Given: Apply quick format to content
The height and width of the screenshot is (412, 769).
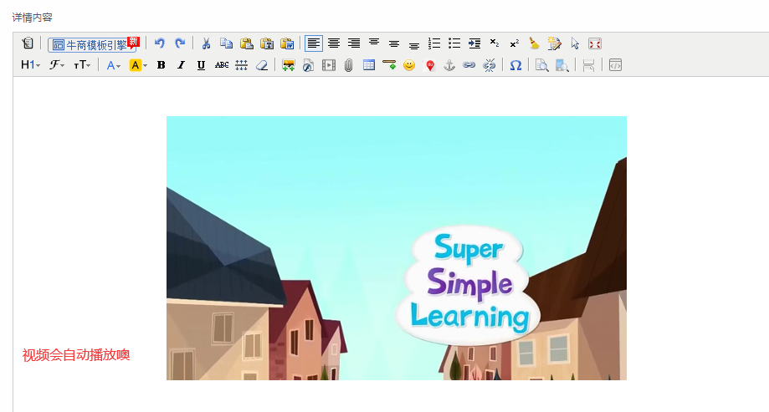Looking at the screenshot, I should click(x=555, y=43).
